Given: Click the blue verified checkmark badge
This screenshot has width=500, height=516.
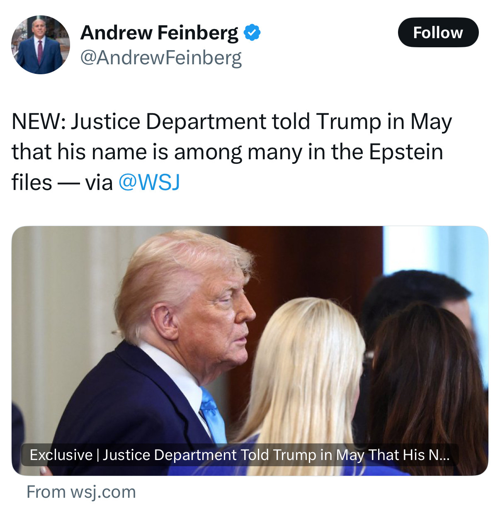Looking at the screenshot, I should tap(252, 32).
